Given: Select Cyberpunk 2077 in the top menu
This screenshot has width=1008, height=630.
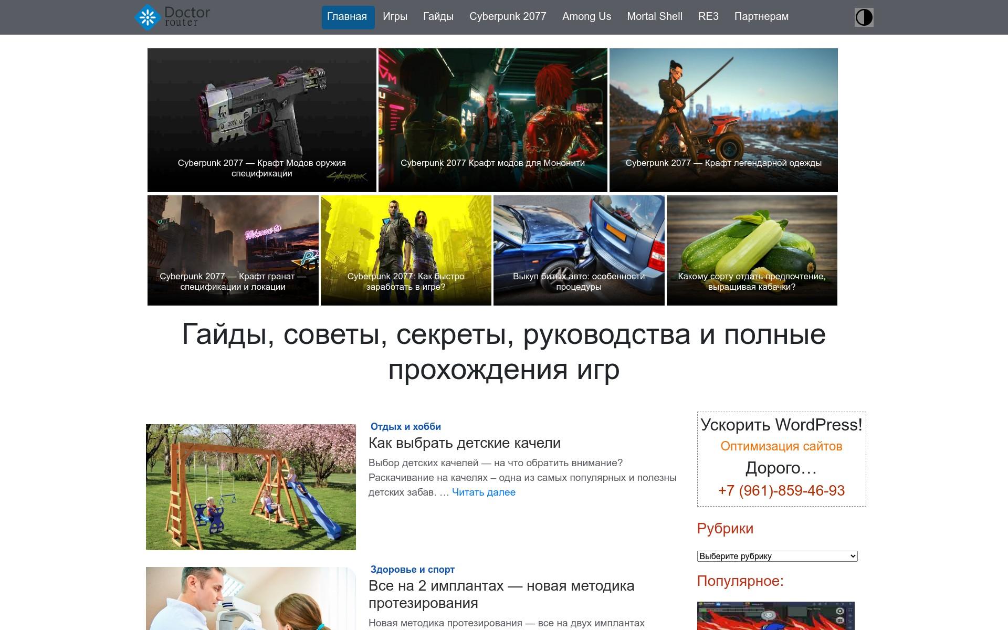Looking at the screenshot, I should point(508,17).
